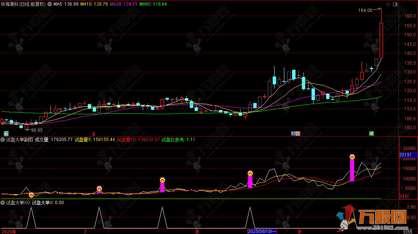The height and width of the screenshot is (234, 418).
Task: Click the 财回 event marker
Action: coord(295,133)
